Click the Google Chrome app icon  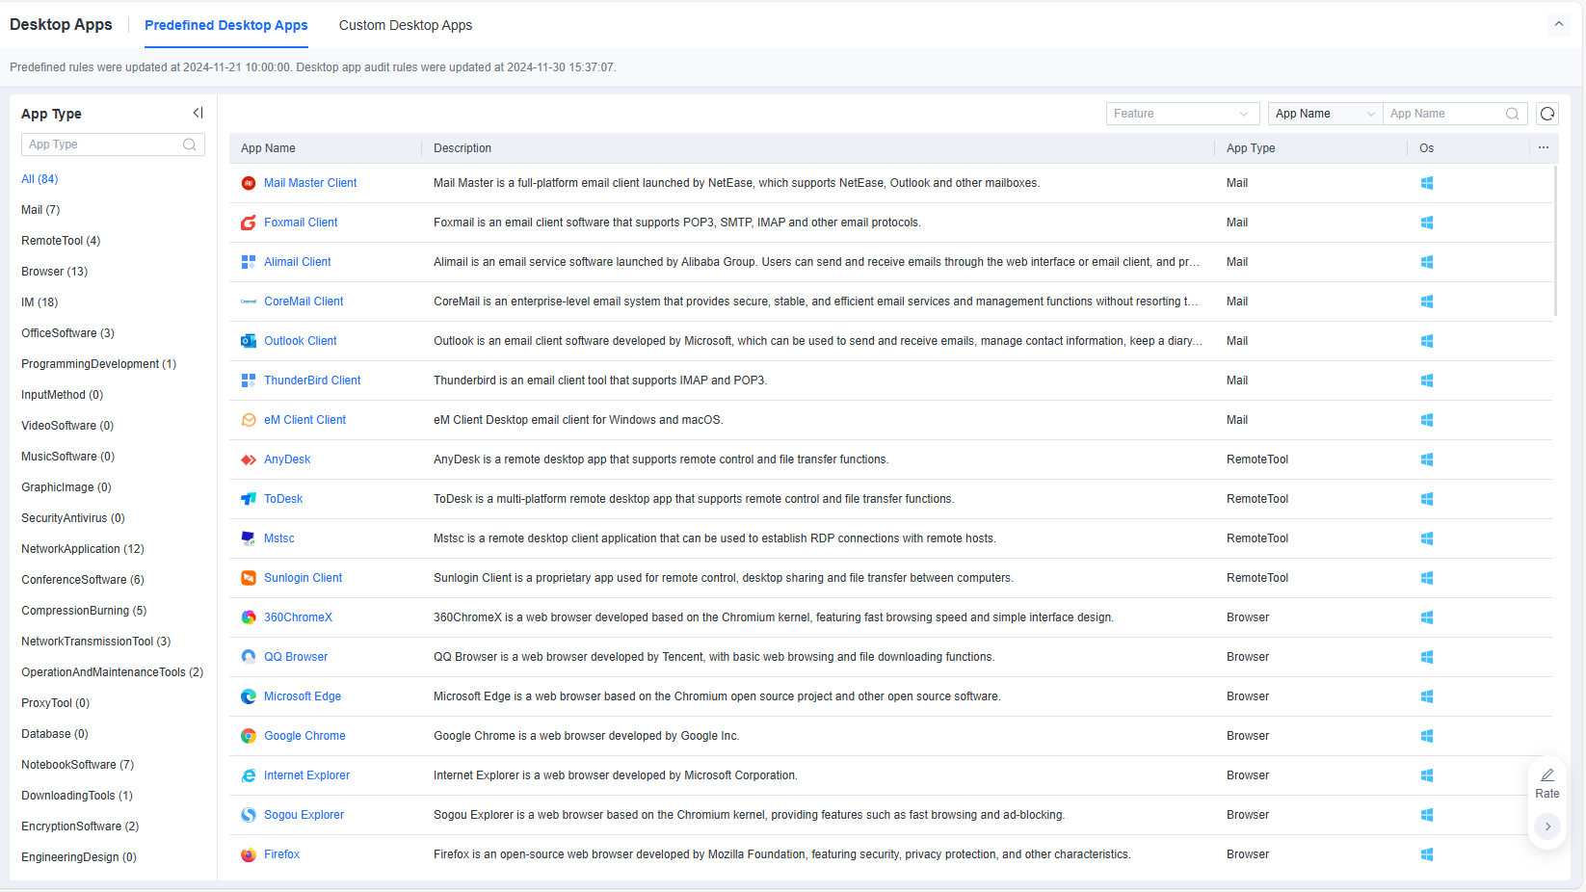pyautogui.click(x=249, y=736)
